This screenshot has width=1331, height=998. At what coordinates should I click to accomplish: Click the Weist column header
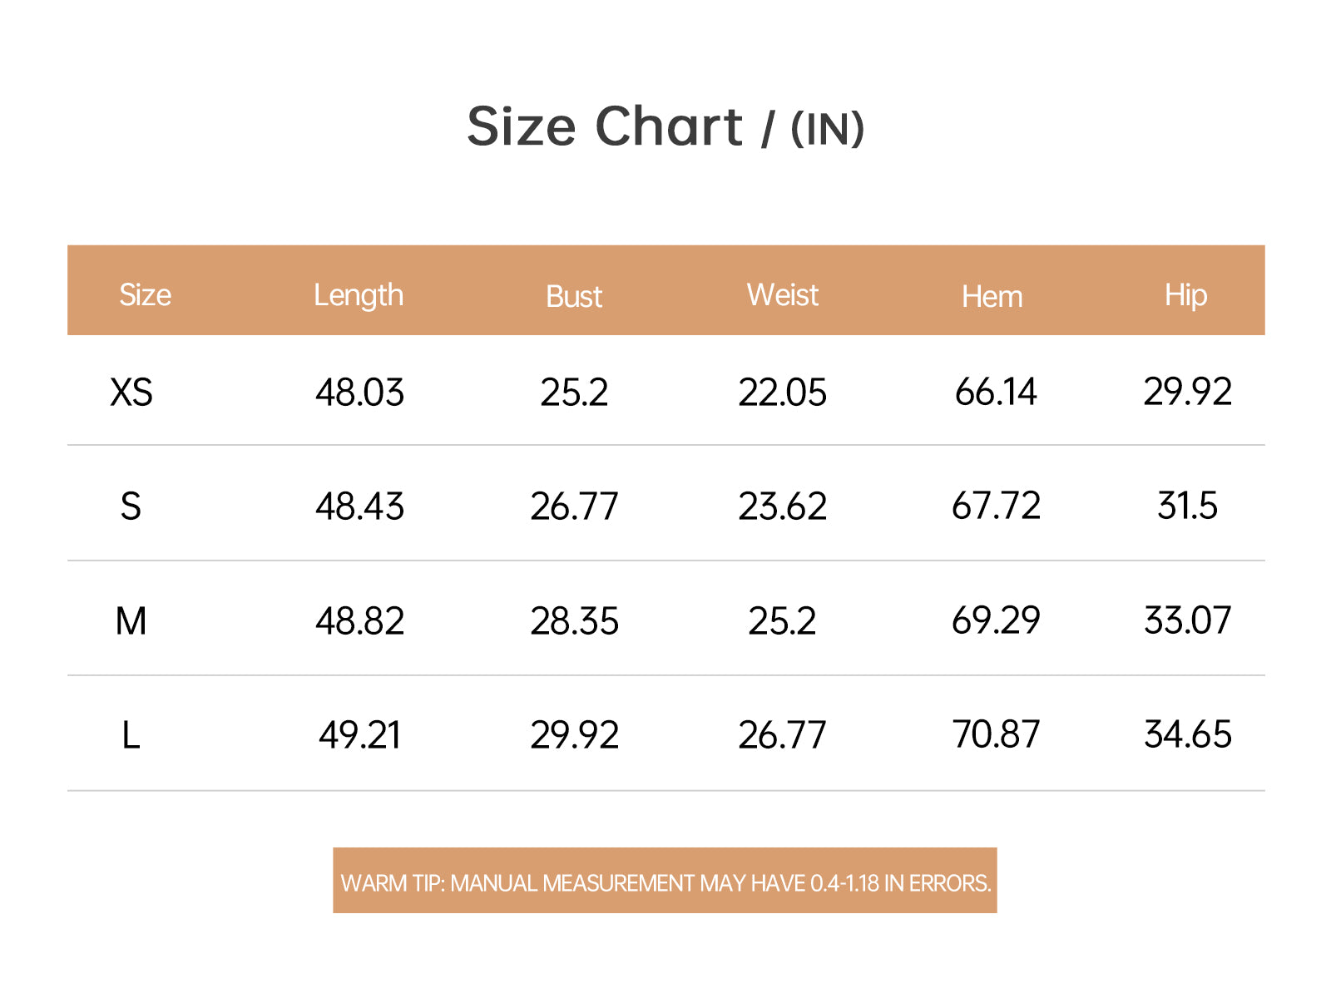pos(782,294)
